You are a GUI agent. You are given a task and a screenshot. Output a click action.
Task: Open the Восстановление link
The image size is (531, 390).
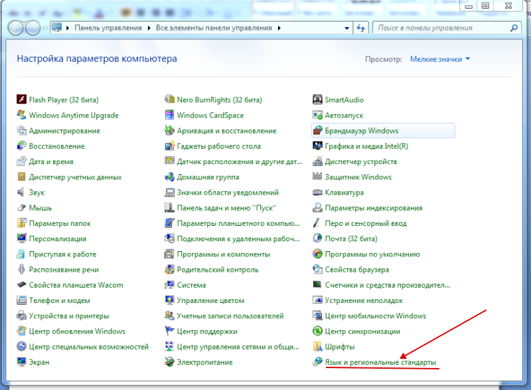56,146
